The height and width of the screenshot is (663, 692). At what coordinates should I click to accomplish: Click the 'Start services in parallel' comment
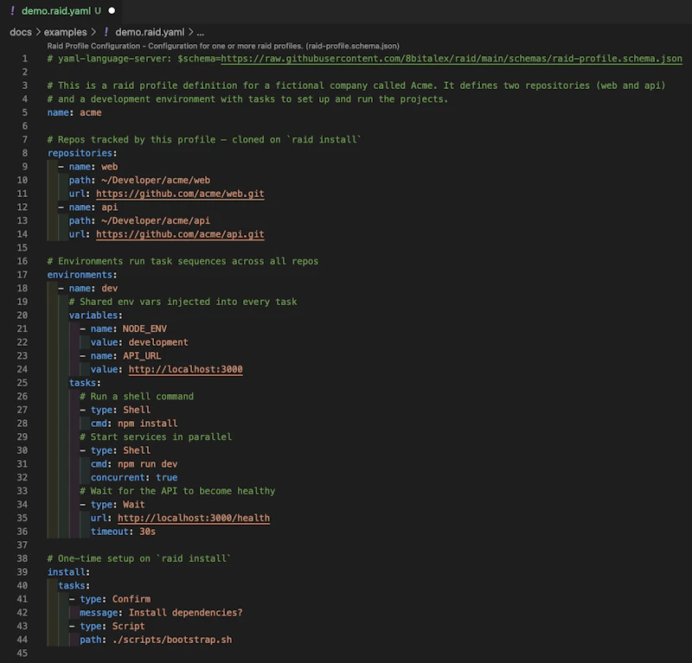pos(156,437)
